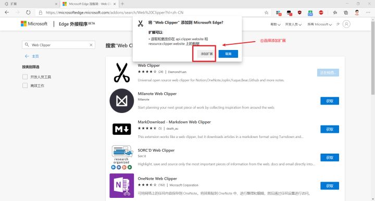
Task: Open the Edge settings and more menu
Action: point(368,12)
